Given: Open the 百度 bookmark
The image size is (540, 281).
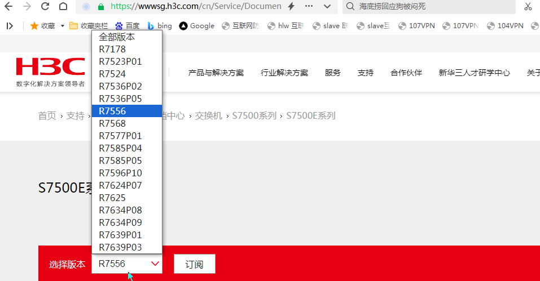Looking at the screenshot, I should tap(127, 26).
